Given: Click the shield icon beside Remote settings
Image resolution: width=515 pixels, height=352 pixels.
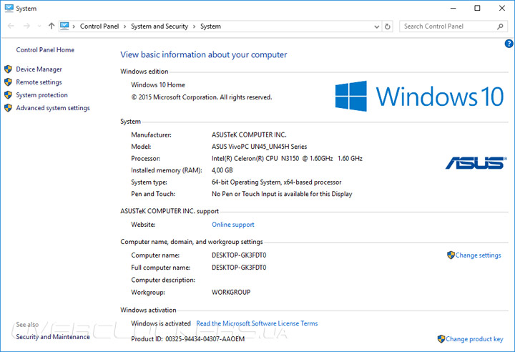Looking at the screenshot, I should pyautogui.click(x=8, y=82).
